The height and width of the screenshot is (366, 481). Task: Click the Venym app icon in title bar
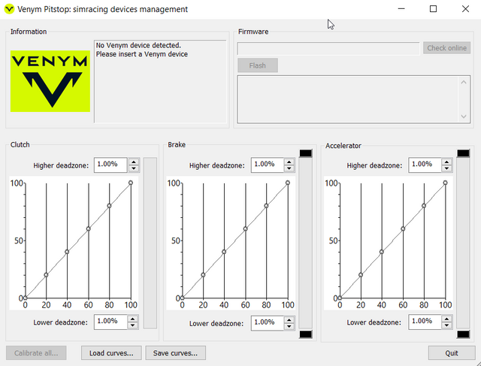[9, 9]
